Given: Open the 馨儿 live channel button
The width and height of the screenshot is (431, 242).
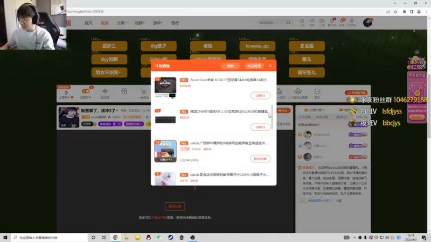Looking at the screenshot, I should click(x=307, y=59).
